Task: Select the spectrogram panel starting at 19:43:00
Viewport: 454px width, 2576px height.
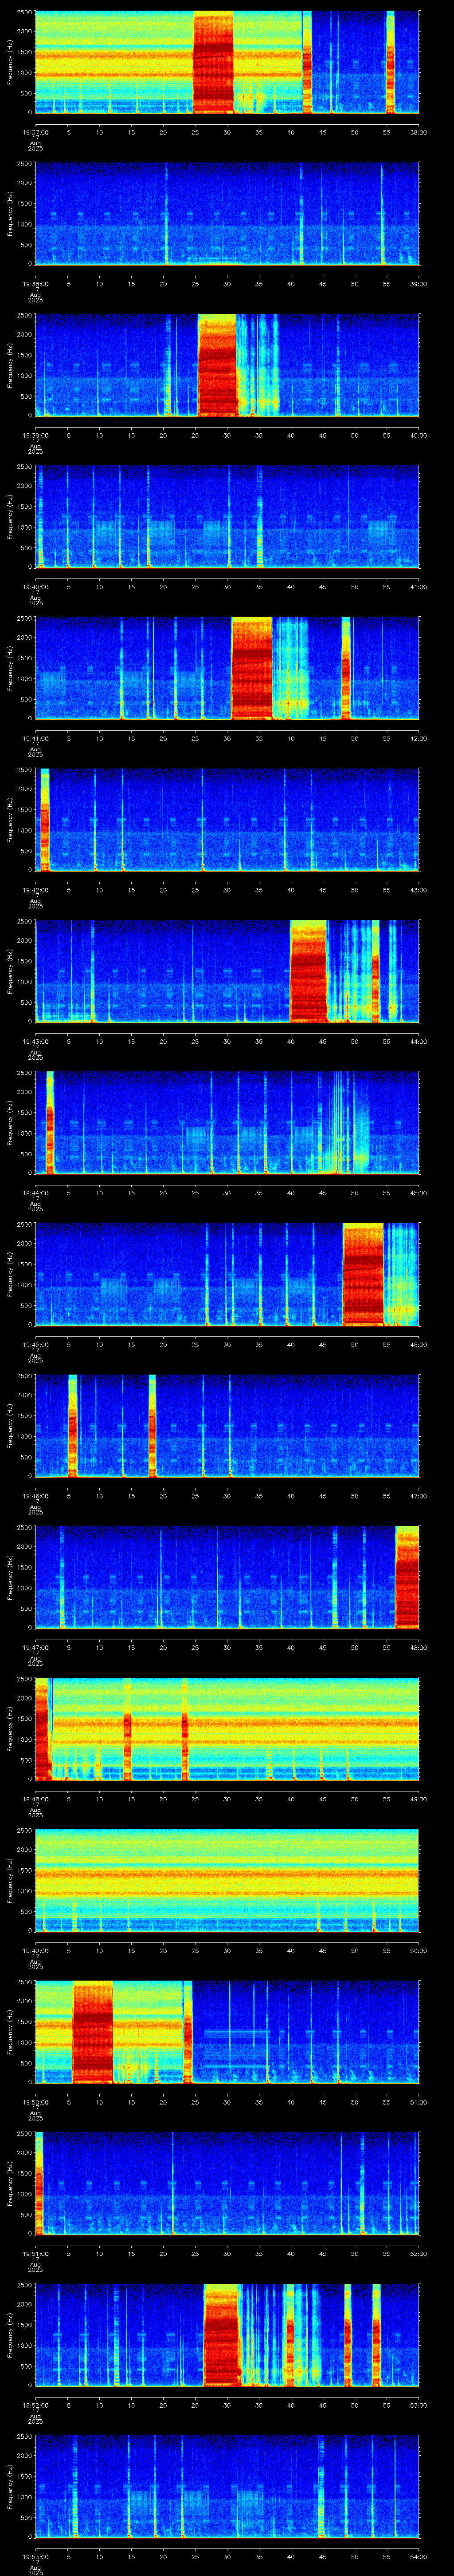Action: [227, 971]
